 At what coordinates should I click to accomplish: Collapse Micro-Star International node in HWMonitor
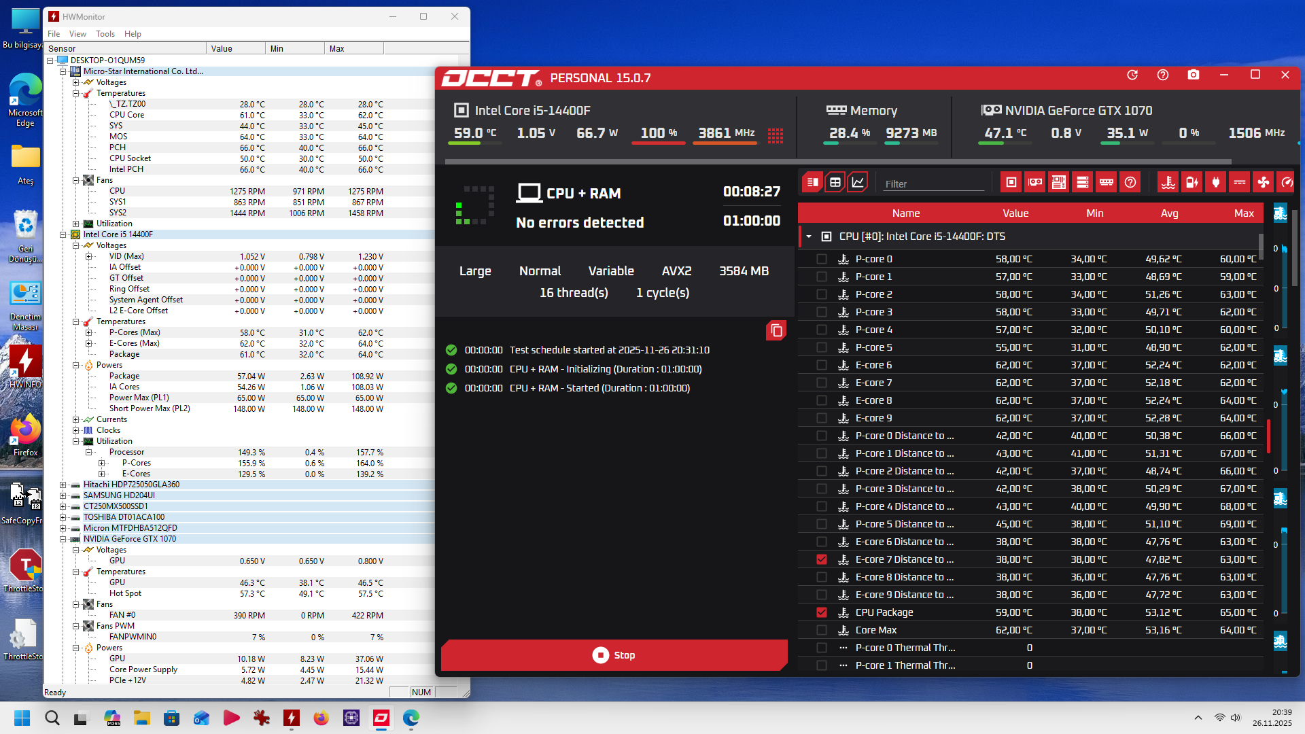pyautogui.click(x=63, y=71)
